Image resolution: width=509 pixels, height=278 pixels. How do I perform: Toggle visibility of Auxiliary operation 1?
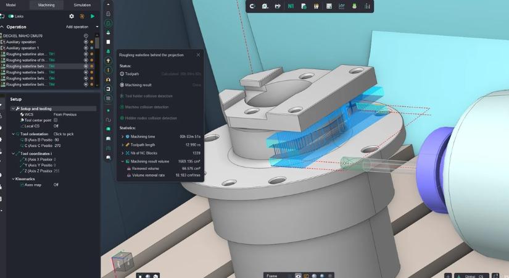coord(86,48)
